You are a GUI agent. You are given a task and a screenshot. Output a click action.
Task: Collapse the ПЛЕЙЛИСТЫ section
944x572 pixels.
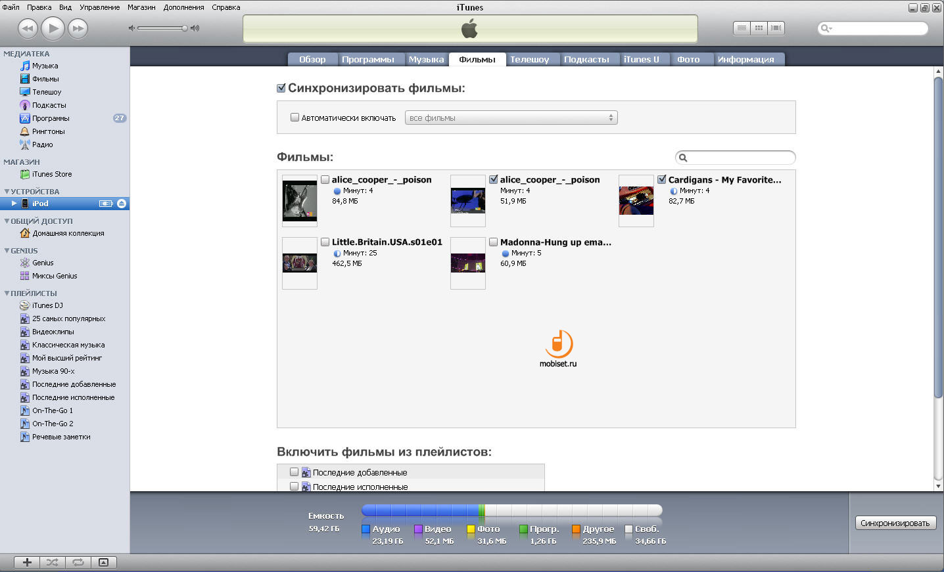coord(7,294)
